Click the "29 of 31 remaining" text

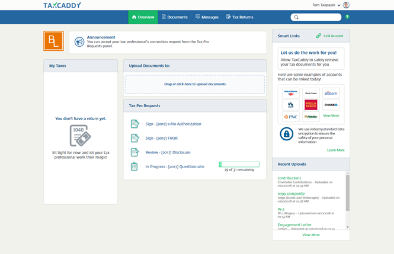(239, 170)
